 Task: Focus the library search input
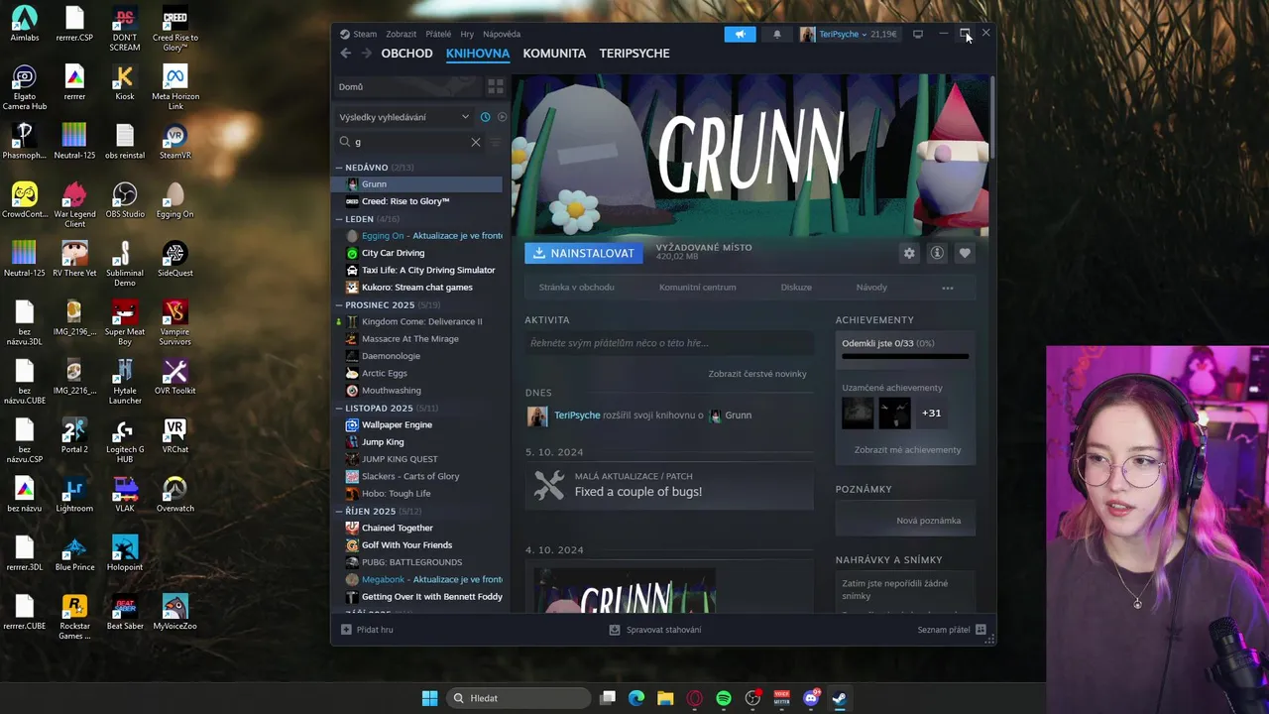[x=410, y=142]
